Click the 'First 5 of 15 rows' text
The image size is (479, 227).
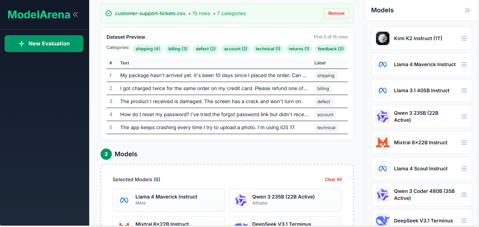point(331,37)
